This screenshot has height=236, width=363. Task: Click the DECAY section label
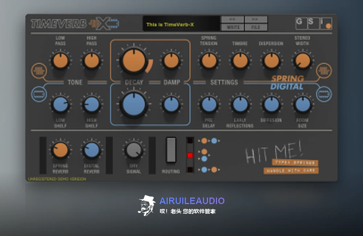pyautogui.click(x=134, y=82)
